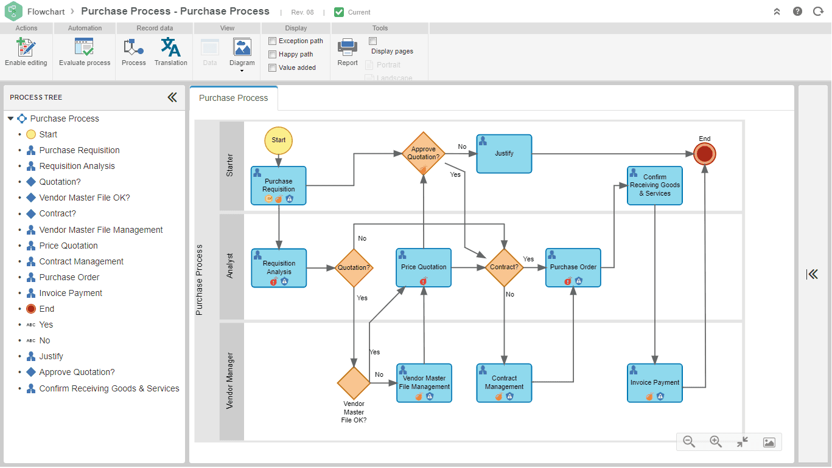The image size is (832, 468).
Task: Click the refresh button top right
Action: pos(818,11)
